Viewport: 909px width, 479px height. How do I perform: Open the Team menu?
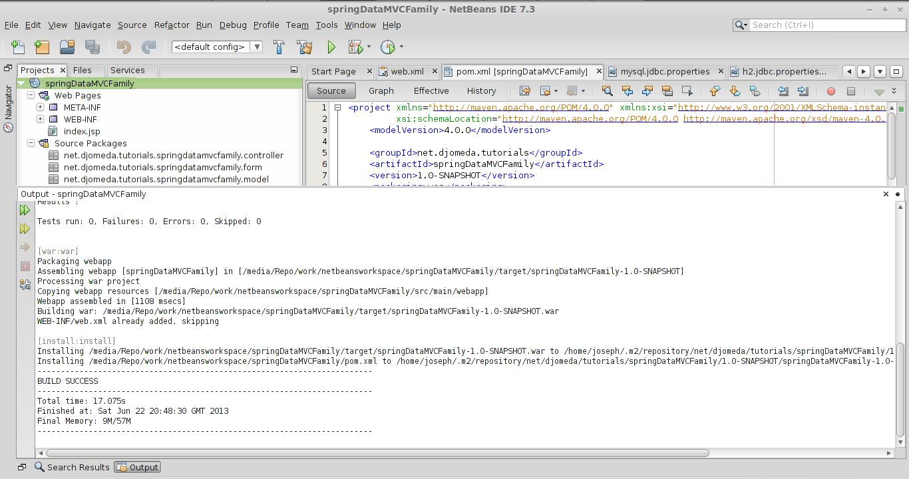click(x=297, y=25)
